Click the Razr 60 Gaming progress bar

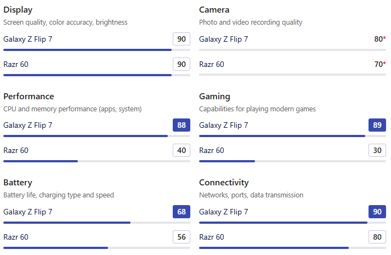[x=292, y=161]
